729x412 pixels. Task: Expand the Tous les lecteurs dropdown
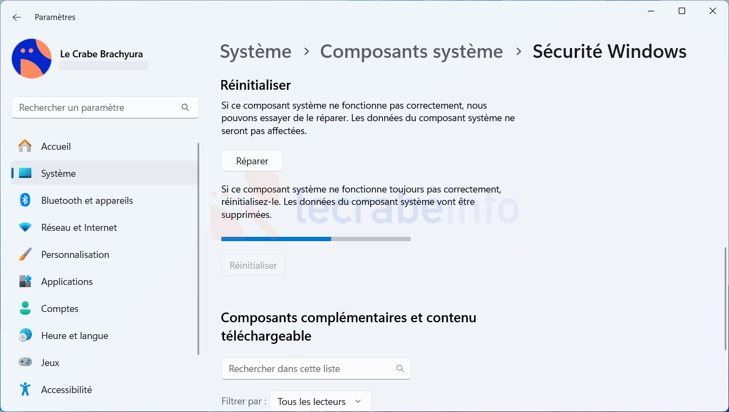point(320,401)
